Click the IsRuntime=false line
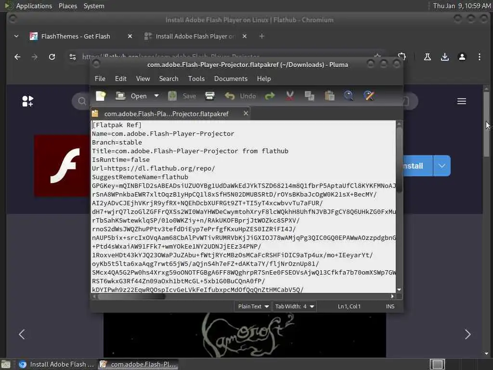493x370 pixels. [121, 159]
